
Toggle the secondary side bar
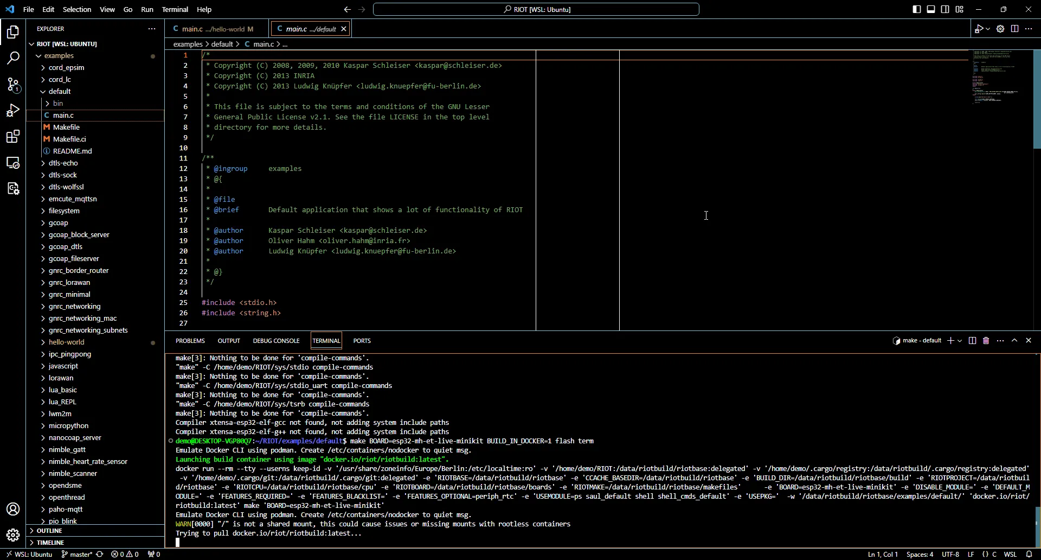tap(945, 9)
